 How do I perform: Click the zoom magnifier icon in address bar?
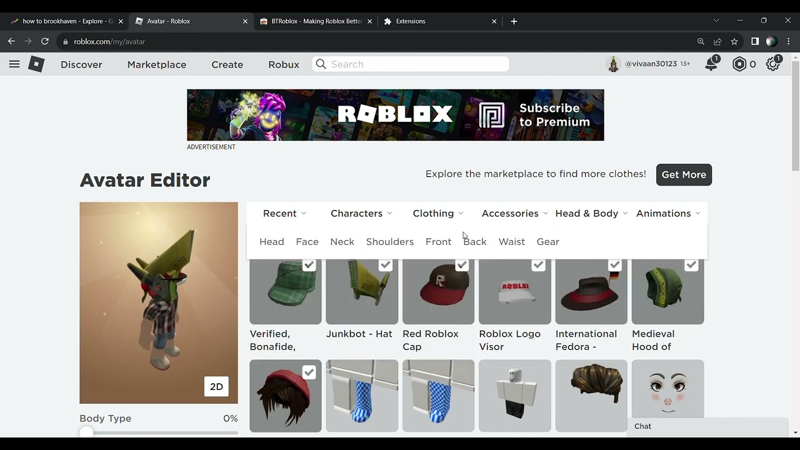(x=701, y=41)
